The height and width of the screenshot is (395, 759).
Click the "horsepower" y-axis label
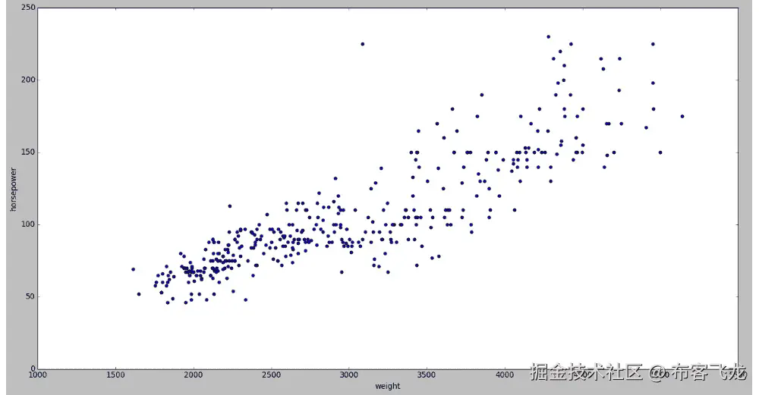14,190
